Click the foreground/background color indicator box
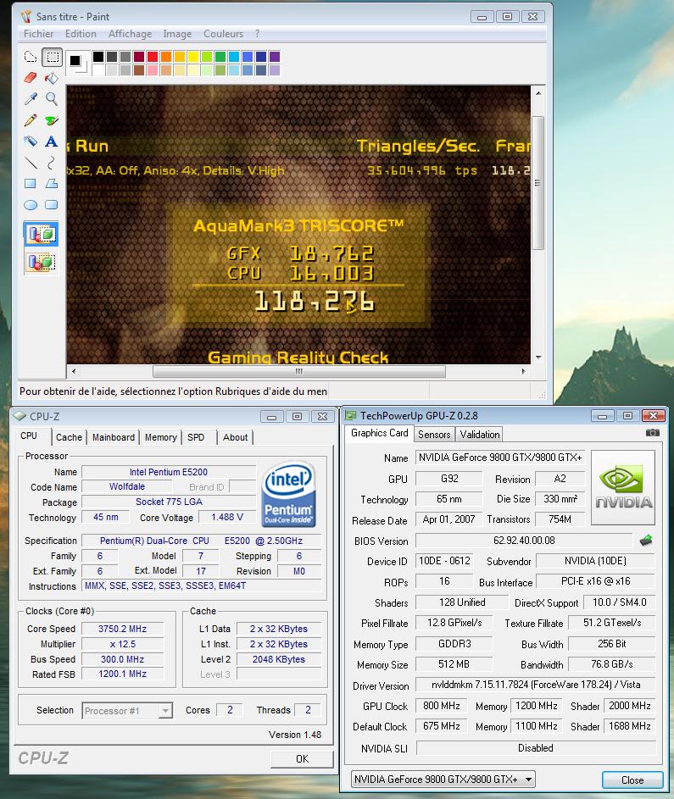 coord(77,63)
